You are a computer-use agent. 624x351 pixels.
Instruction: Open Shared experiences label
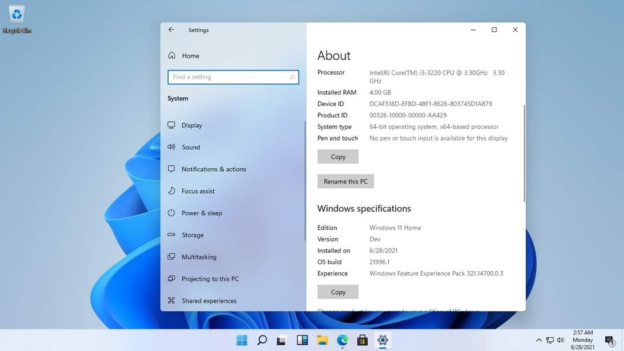point(209,301)
